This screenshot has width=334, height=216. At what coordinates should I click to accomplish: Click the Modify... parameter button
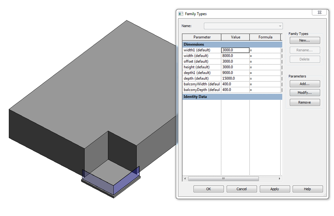tap(305, 93)
